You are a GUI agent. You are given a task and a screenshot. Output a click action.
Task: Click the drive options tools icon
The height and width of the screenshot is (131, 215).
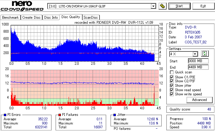[x=162, y=6]
